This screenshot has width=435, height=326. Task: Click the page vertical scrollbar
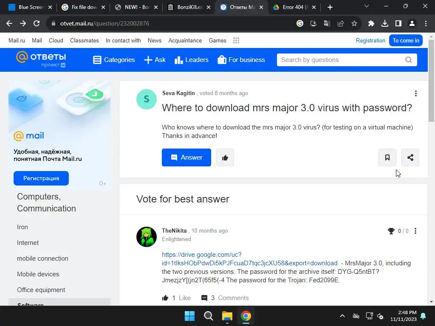(431, 80)
